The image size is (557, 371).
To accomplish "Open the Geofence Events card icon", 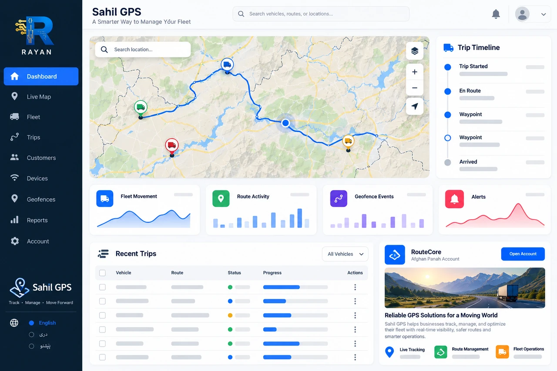I will coord(339,198).
